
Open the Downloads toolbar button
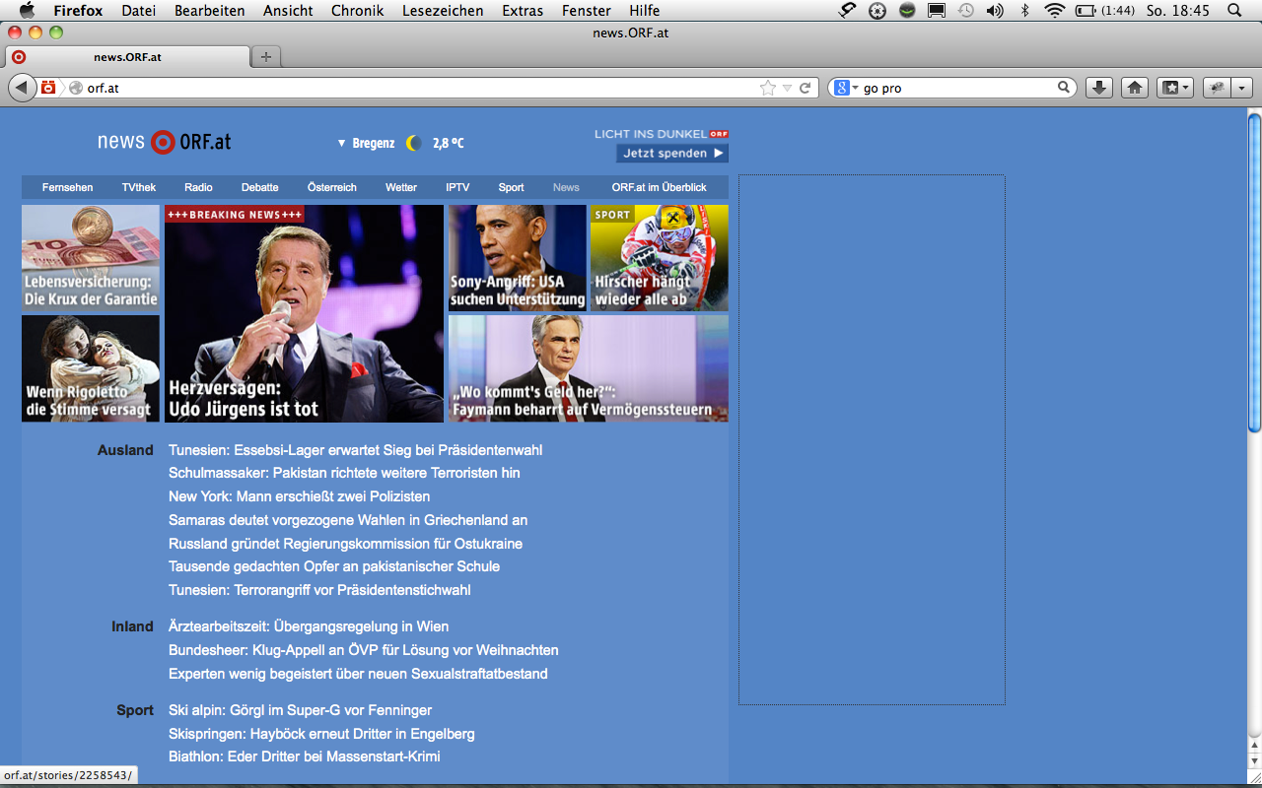1099,88
